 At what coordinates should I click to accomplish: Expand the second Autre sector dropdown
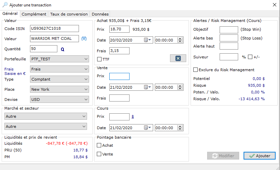point(46,126)
